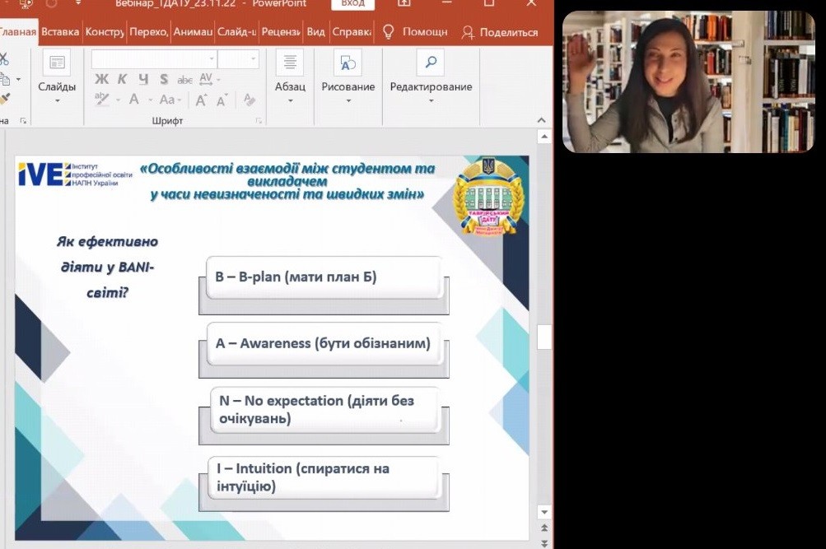Activate the Format Painter brush

[x=5, y=96]
